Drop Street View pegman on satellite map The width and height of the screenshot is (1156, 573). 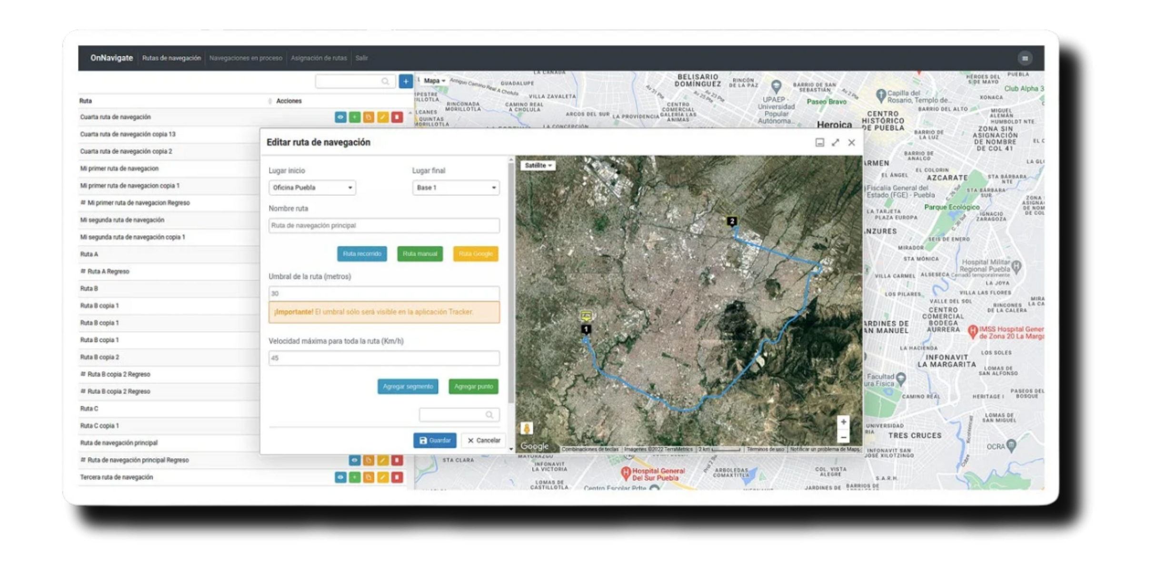[x=527, y=428]
